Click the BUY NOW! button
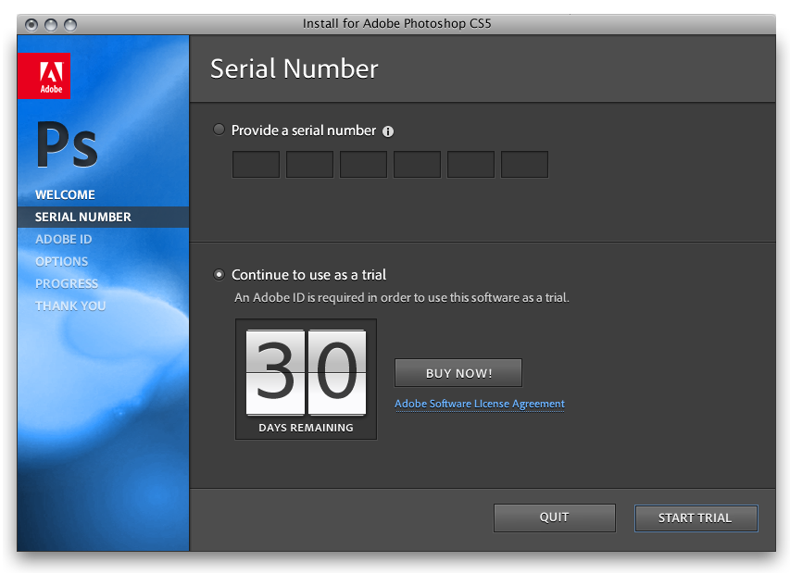 point(458,373)
